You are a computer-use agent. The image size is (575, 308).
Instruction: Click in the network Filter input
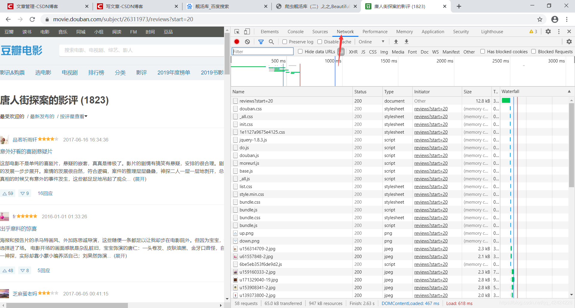point(263,51)
